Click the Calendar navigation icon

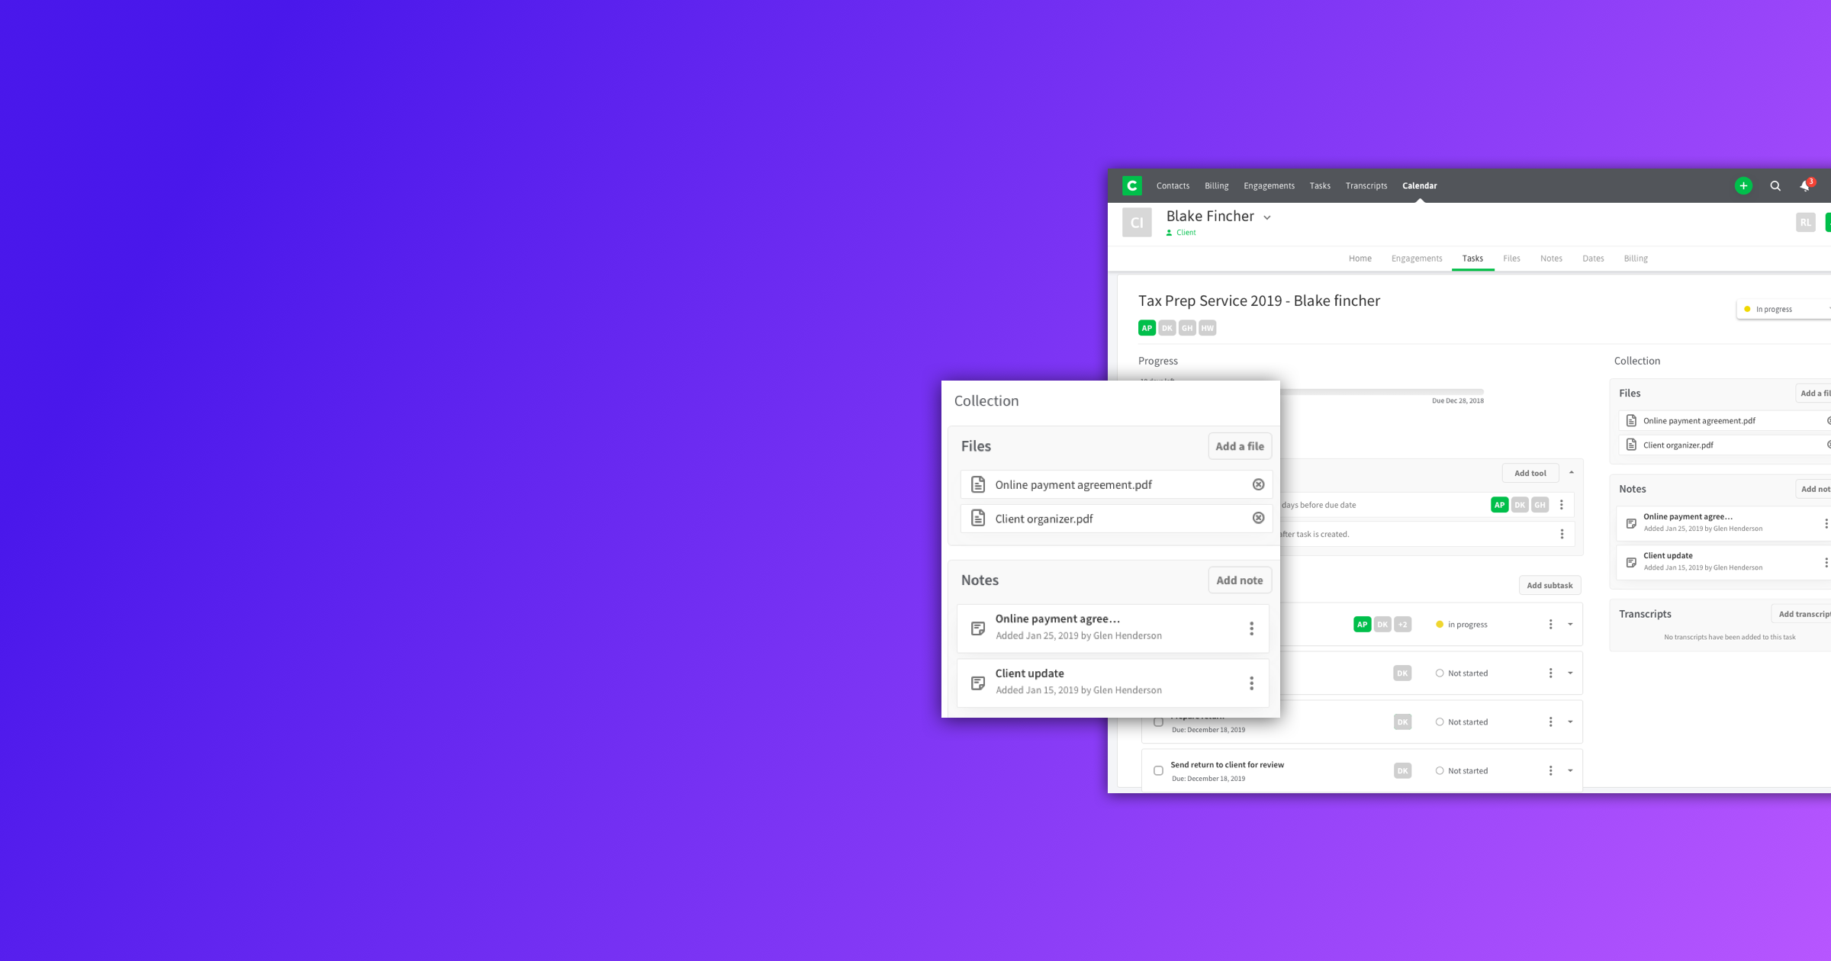pyautogui.click(x=1419, y=185)
